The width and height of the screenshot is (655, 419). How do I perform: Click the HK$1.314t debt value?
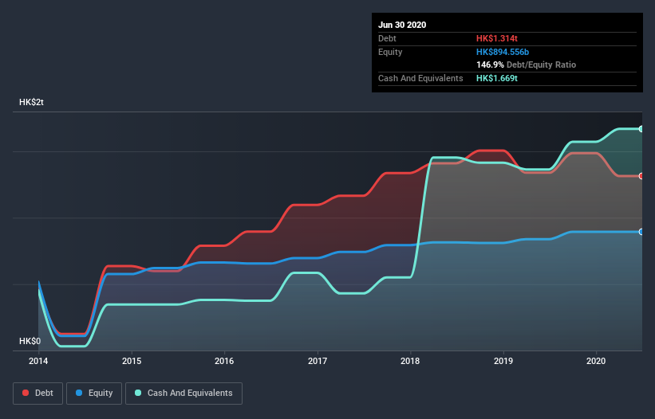click(x=497, y=38)
